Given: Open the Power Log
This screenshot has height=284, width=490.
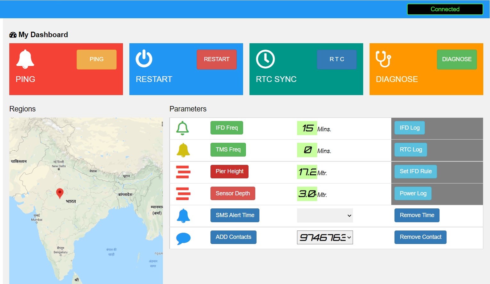Looking at the screenshot, I should pyautogui.click(x=413, y=193).
